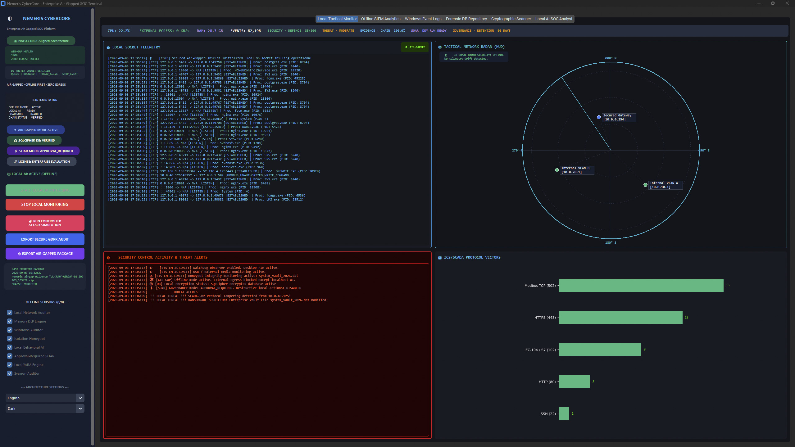Image resolution: width=795 pixels, height=447 pixels.
Task: Click the shield icon in the USB external-media log line
Action: click(x=151, y=272)
